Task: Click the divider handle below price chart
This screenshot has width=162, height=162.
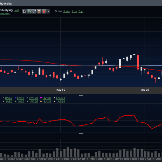Action: click(x=81, y=95)
